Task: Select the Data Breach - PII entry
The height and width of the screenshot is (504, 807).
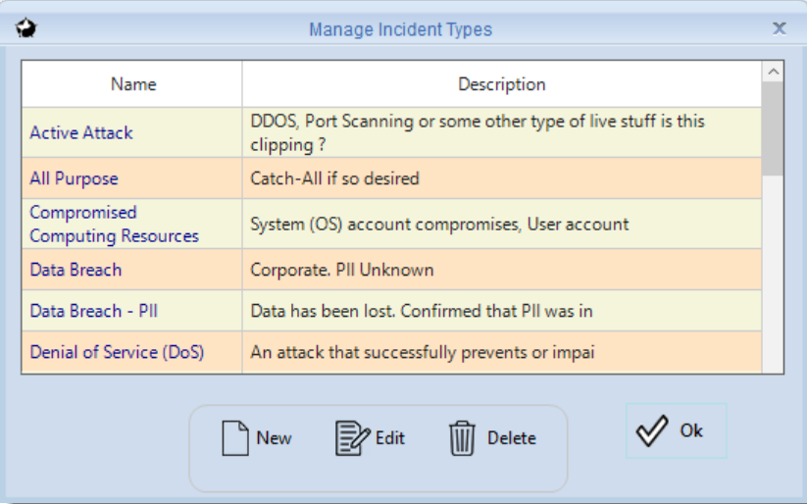Action: [94, 311]
